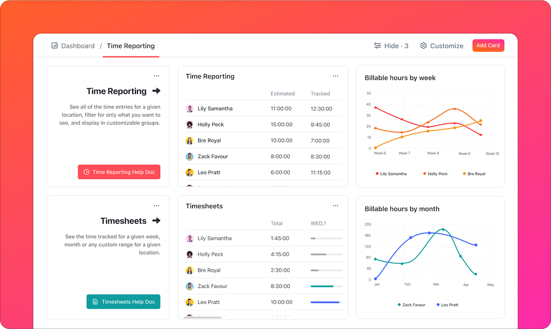Click Dashboard in the breadcrumb navigation

point(77,45)
